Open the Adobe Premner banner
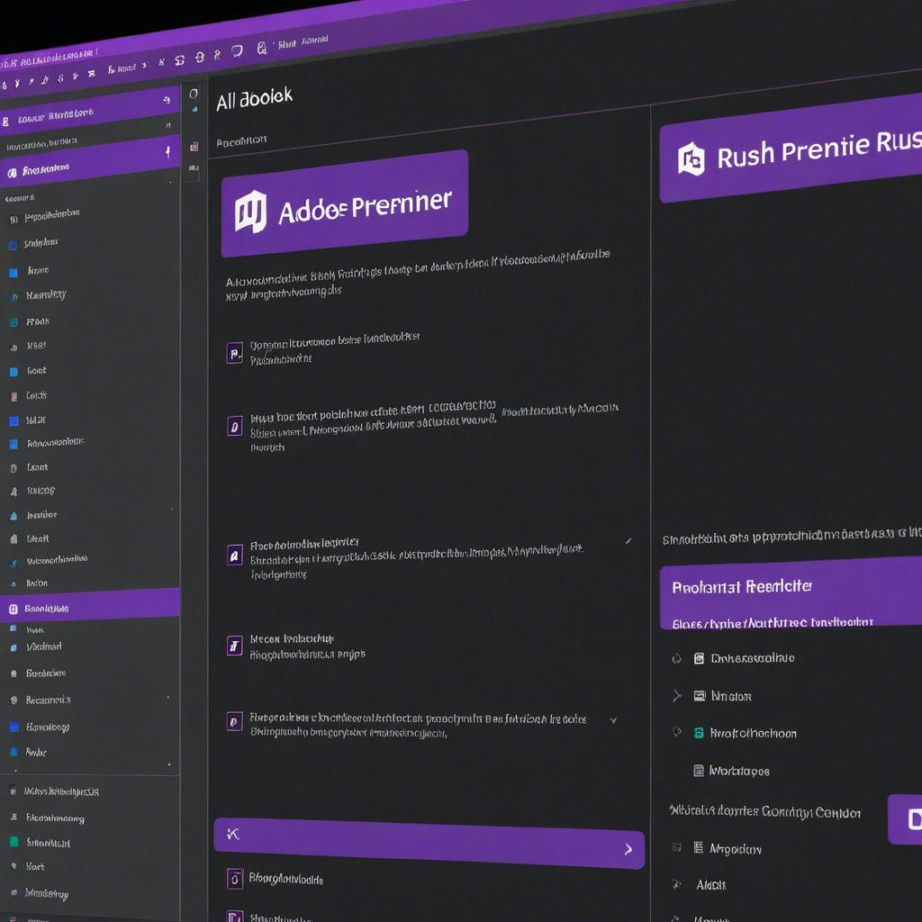922x922 pixels. point(345,204)
